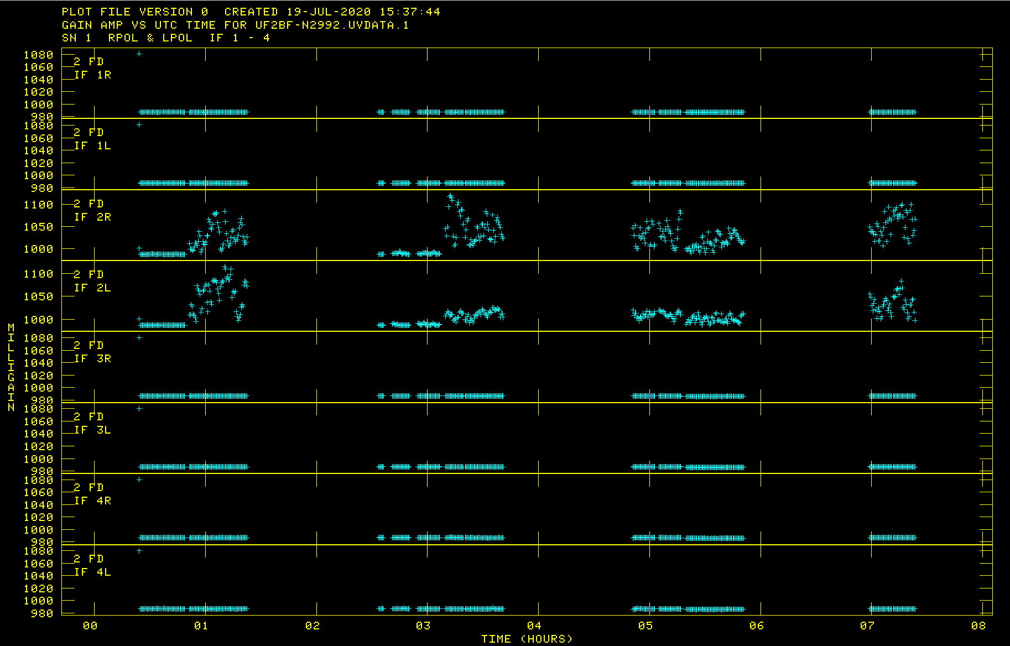Click the IF 1R panel label
Viewport: 1010px width, 646px height.
click(92, 75)
